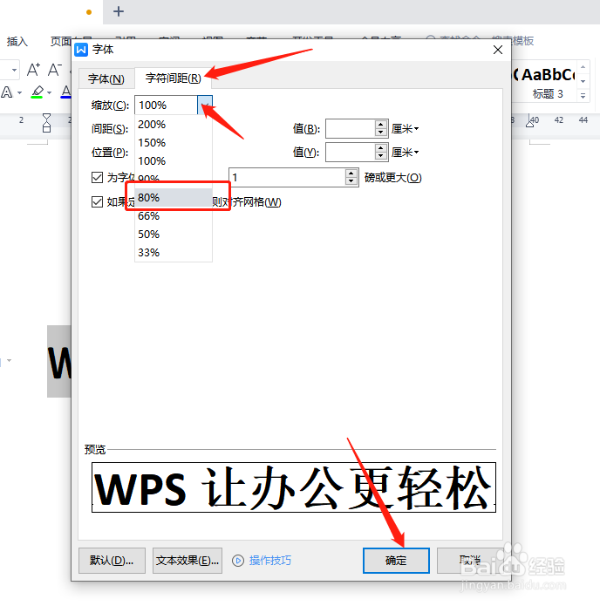The height and width of the screenshot is (606, 600).
Task: Select 100% in the scale list
Action: point(174,160)
